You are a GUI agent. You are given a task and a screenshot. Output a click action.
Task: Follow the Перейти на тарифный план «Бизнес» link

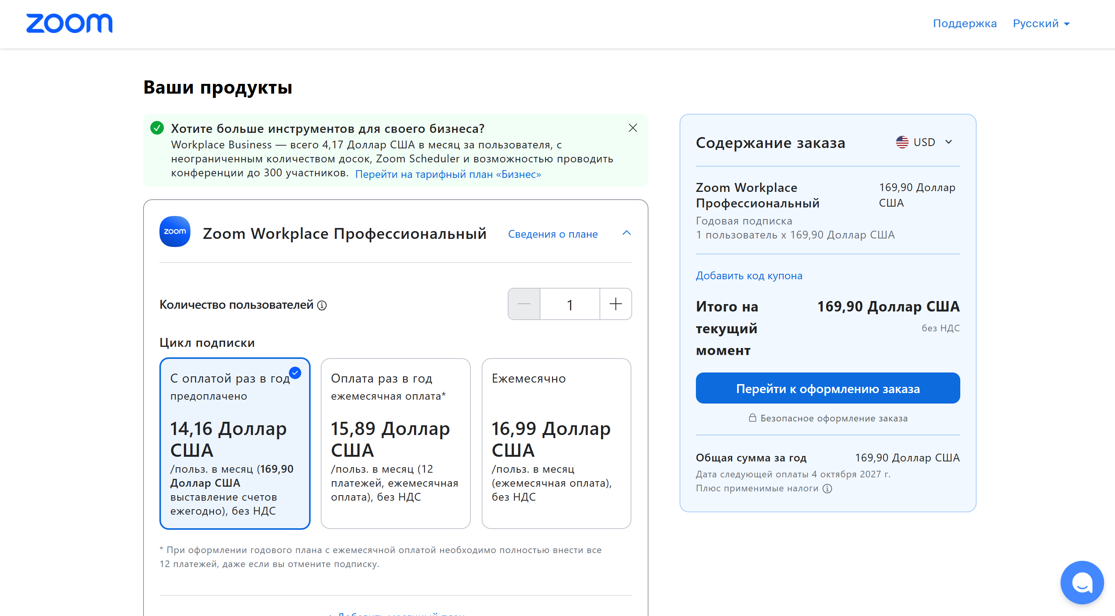[x=448, y=174]
